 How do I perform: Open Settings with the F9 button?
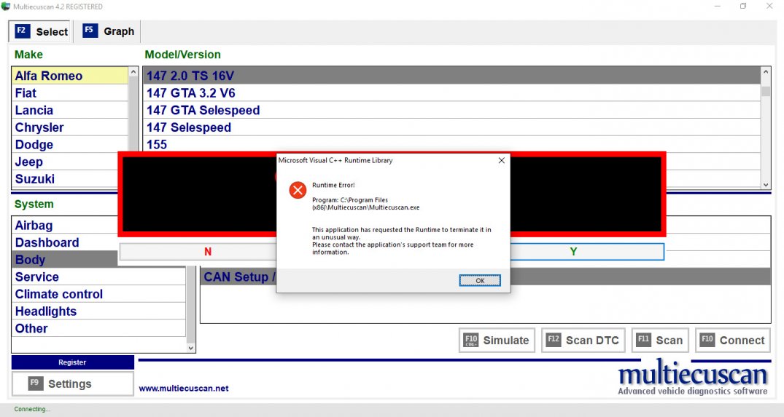point(72,384)
